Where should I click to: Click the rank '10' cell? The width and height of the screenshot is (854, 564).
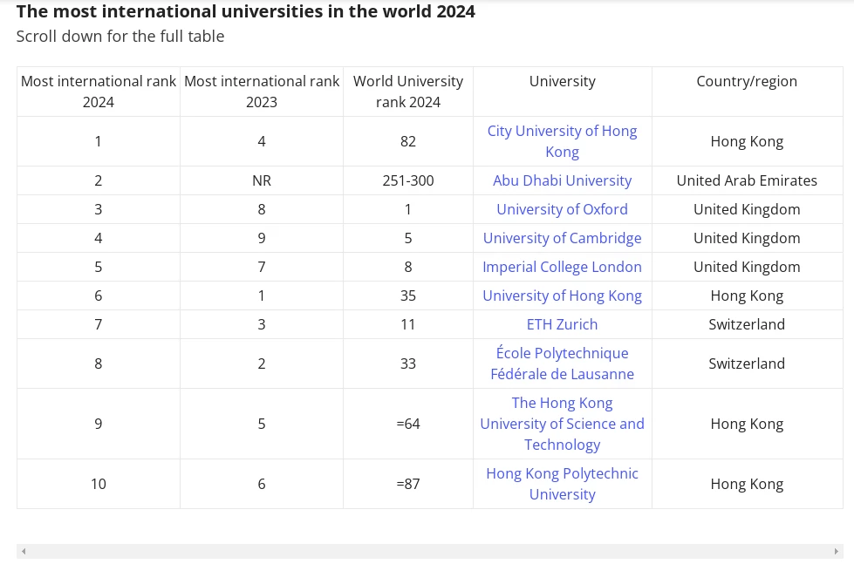(99, 484)
